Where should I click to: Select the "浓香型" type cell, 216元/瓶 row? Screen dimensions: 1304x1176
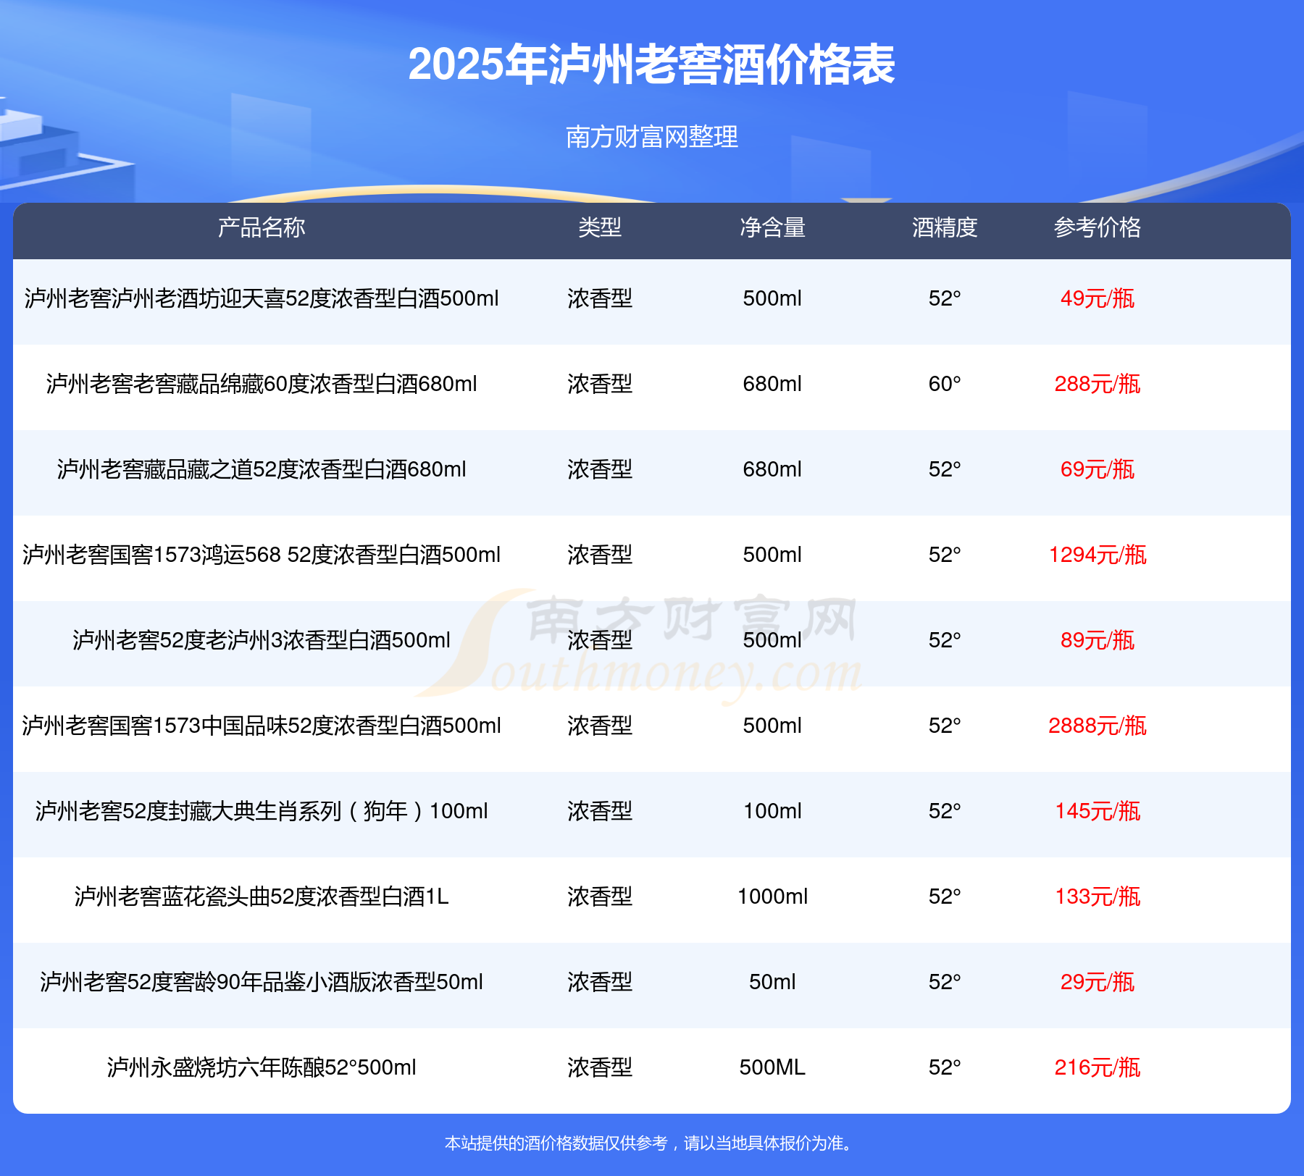pyautogui.click(x=600, y=1067)
